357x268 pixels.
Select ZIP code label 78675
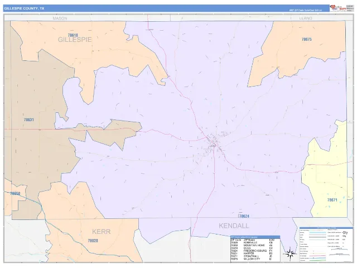pyautogui.click(x=306, y=39)
